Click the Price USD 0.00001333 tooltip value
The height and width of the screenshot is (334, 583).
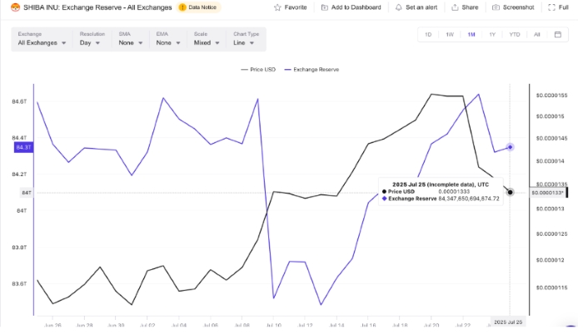pos(454,191)
